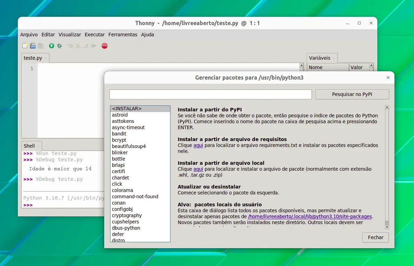This screenshot has height=266, width=414.
Task: Click the Step out debug icon
Action: click(86, 46)
